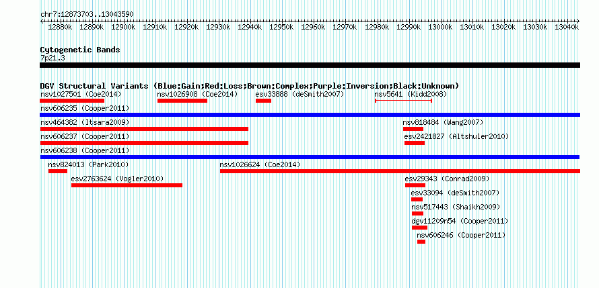Select the dgv11209n54 red bar

419,228
